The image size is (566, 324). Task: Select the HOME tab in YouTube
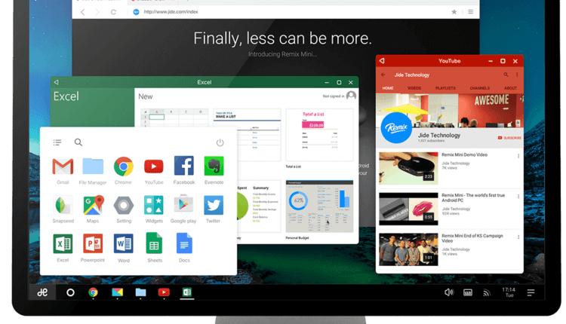coord(388,88)
